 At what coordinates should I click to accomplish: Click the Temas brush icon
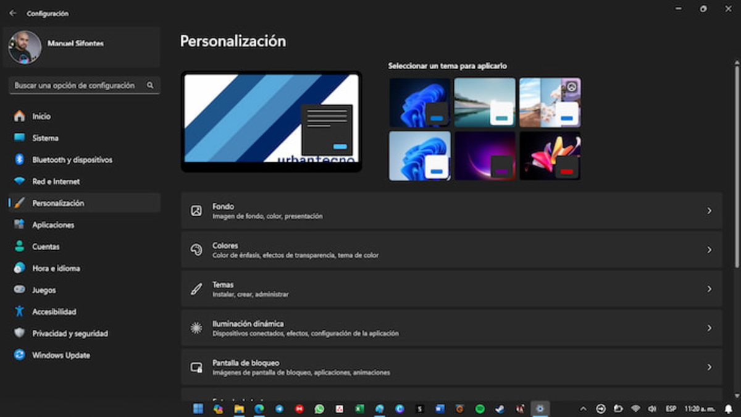tap(196, 289)
